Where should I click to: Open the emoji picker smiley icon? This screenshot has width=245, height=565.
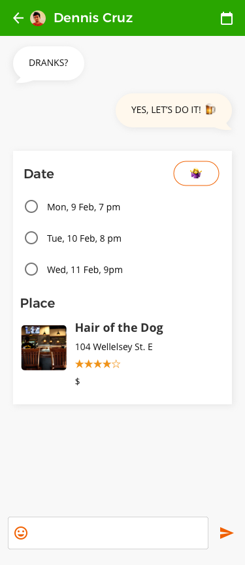tap(21, 533)
